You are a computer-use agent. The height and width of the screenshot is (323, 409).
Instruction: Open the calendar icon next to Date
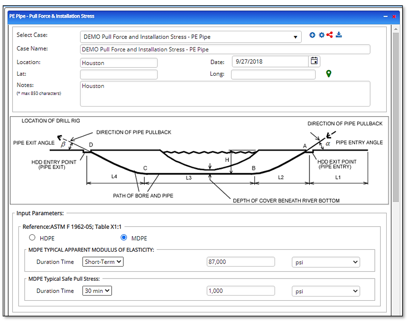(314, 61)
